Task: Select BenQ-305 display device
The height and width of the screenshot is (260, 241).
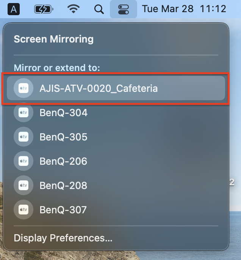Action: coord(64,137)
